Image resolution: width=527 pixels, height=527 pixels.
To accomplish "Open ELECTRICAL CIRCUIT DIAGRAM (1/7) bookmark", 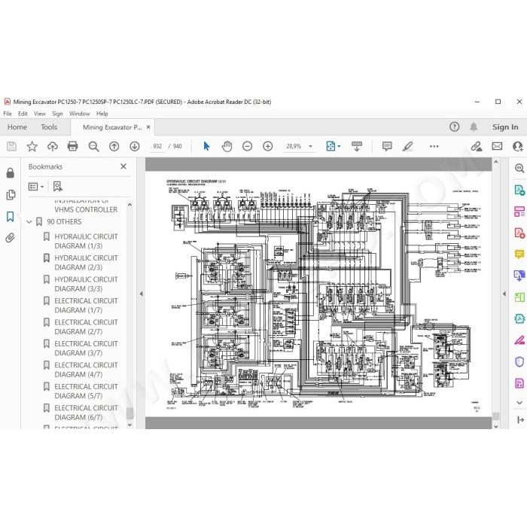I will [86, 305].
